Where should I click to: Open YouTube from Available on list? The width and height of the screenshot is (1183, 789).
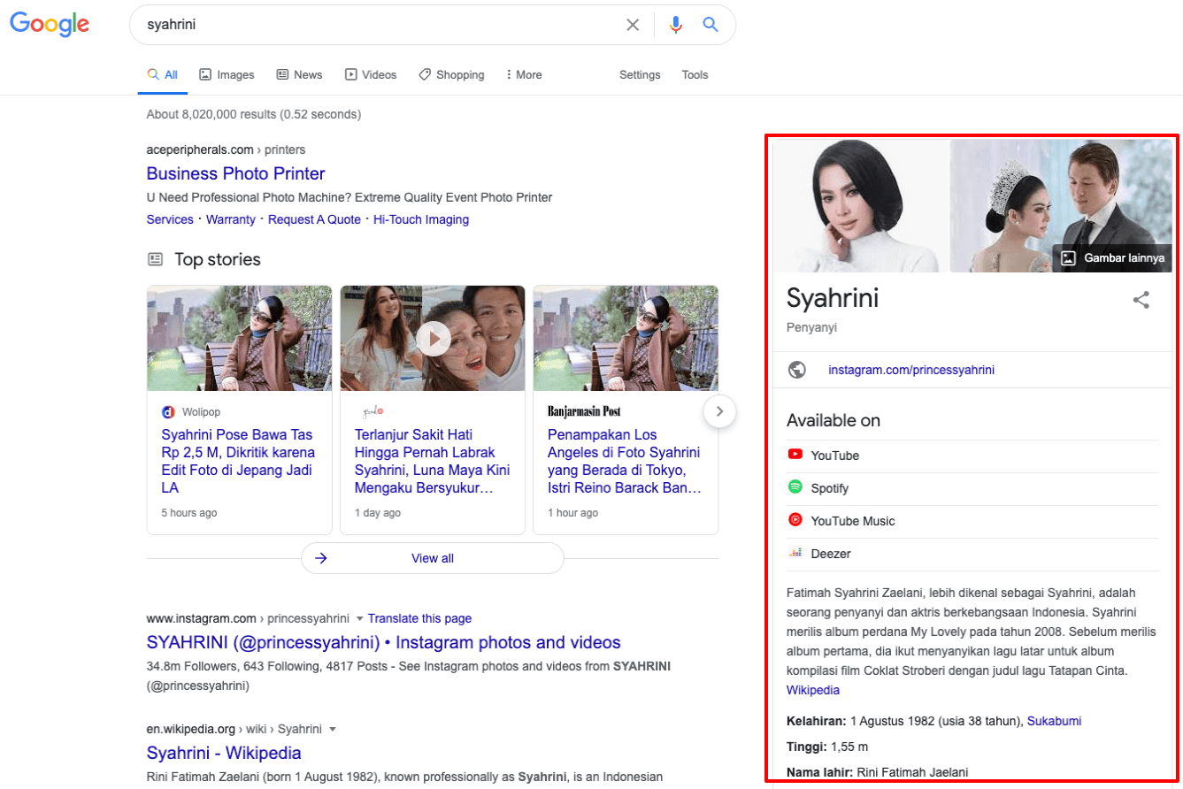click(834, 456)
